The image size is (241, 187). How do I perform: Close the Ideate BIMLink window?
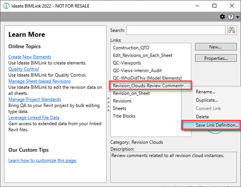tap(232, 6)
